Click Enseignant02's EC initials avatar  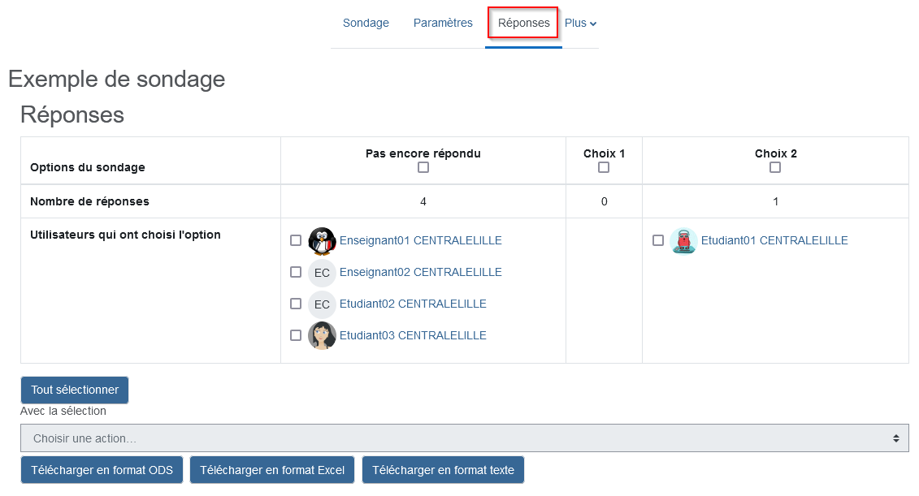coord(322,272)
